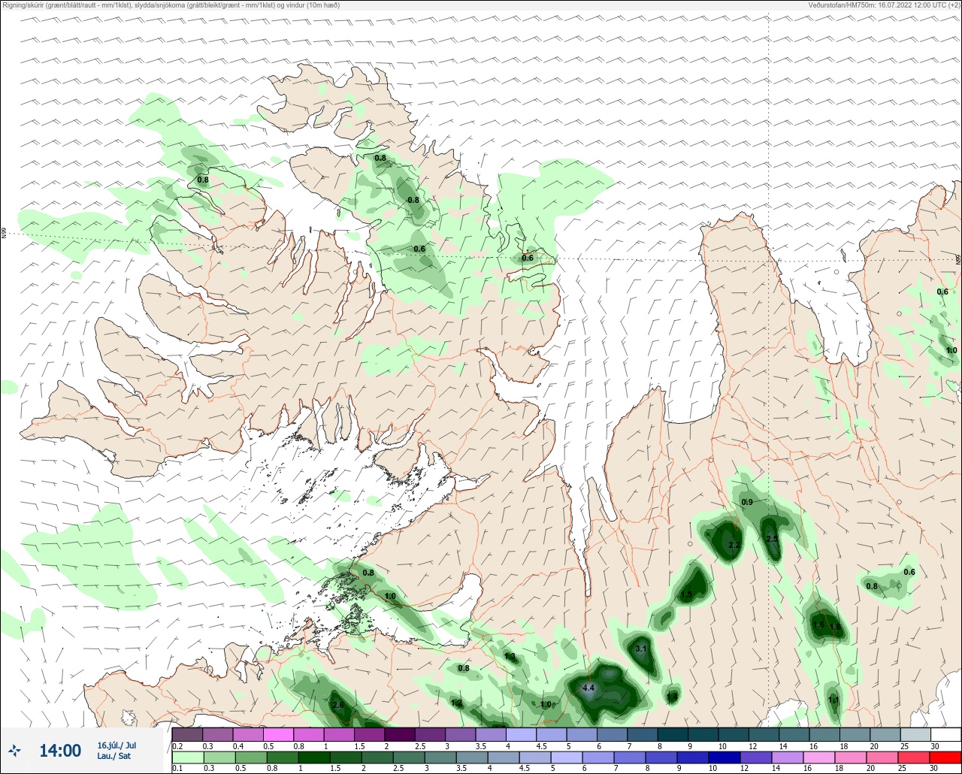
Task: Click the 4.4 precipitation value on the map
Action: coord(589,688)
